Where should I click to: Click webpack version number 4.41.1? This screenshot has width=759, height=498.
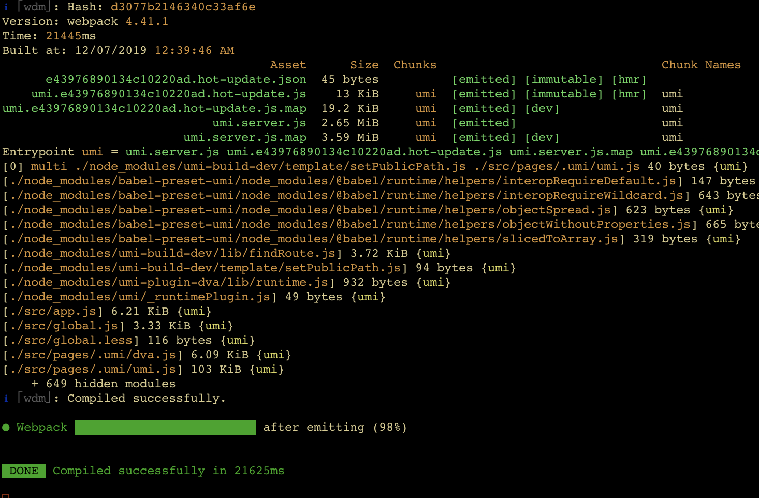pyautogui.click(x=147, y=22)
